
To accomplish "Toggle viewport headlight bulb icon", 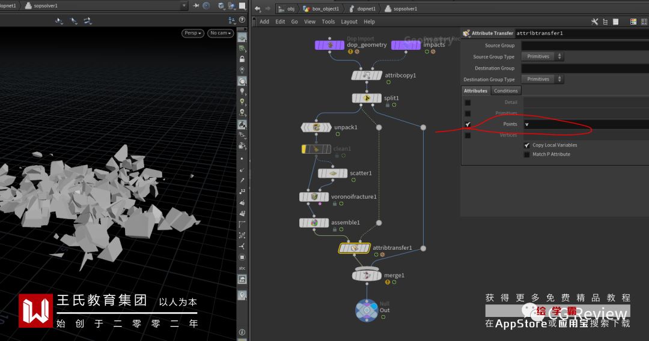I will [x=242, y=91].
